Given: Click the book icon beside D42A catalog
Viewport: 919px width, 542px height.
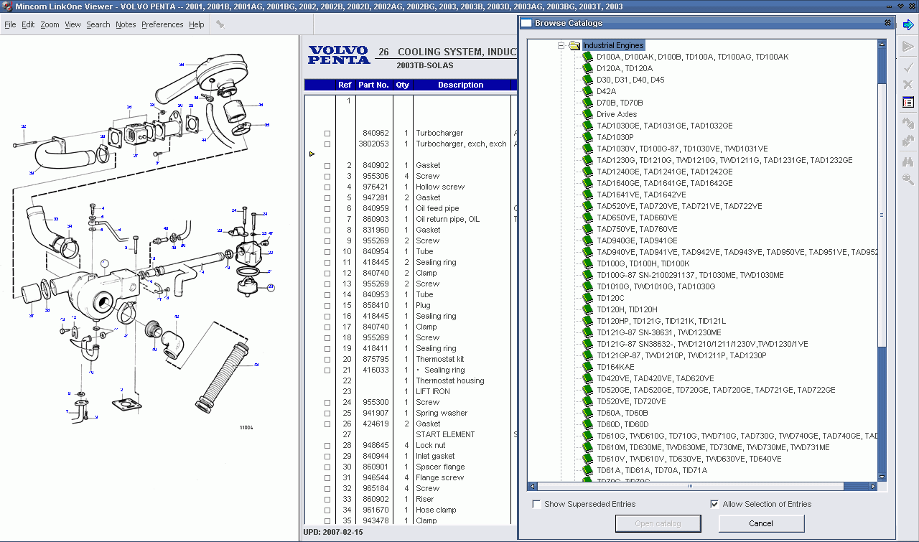Looking at the screenshot, I should 587,91.
